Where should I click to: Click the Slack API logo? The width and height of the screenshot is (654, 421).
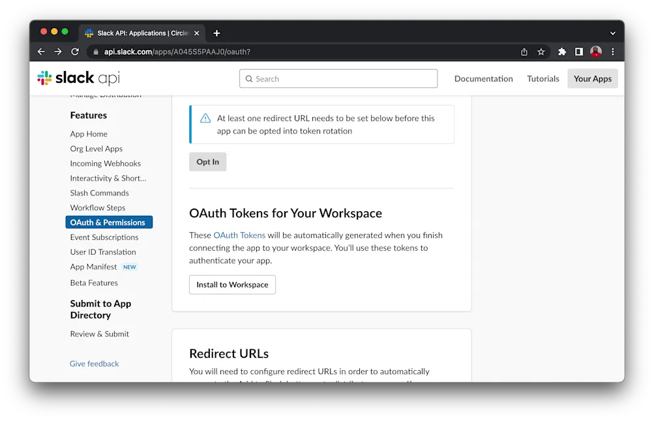77,78
